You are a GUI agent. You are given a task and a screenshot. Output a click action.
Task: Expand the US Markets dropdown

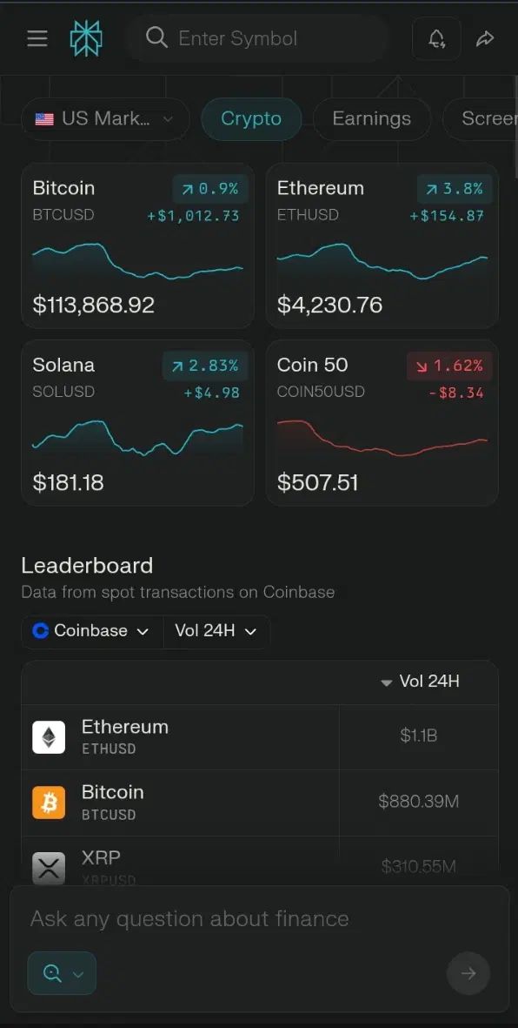pos(105,118)
